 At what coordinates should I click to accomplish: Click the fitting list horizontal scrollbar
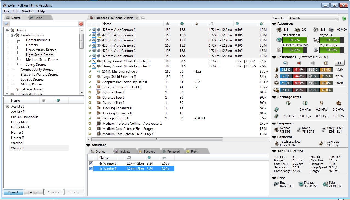point(157,139)
